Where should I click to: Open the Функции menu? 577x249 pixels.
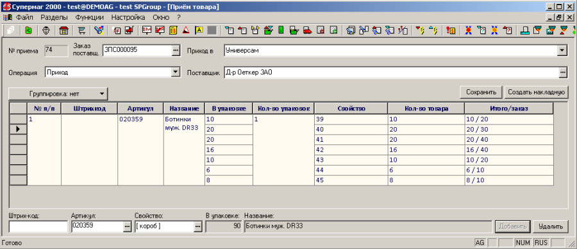tap(89, 17)
